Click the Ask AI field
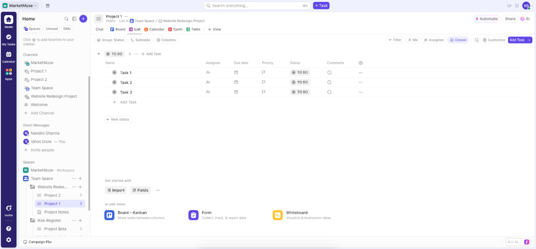 [519, 242]
